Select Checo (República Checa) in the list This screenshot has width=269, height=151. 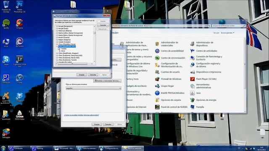[x=67, y=44]
